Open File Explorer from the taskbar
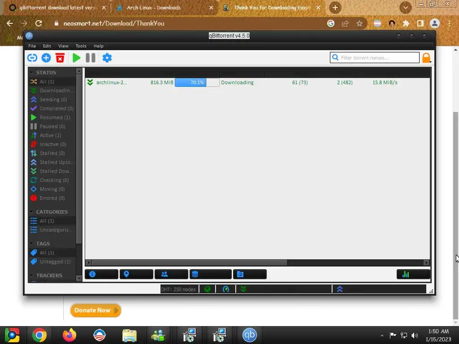 coord(130,335)
